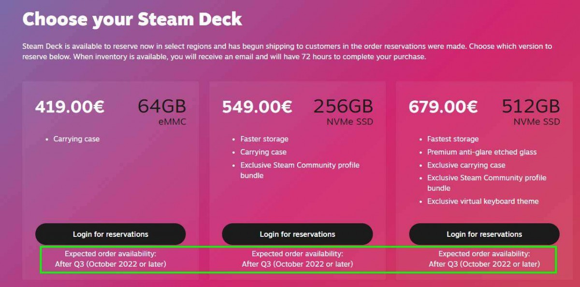Click "Premium anti-glare etched glass" feature

pos(482,152)
